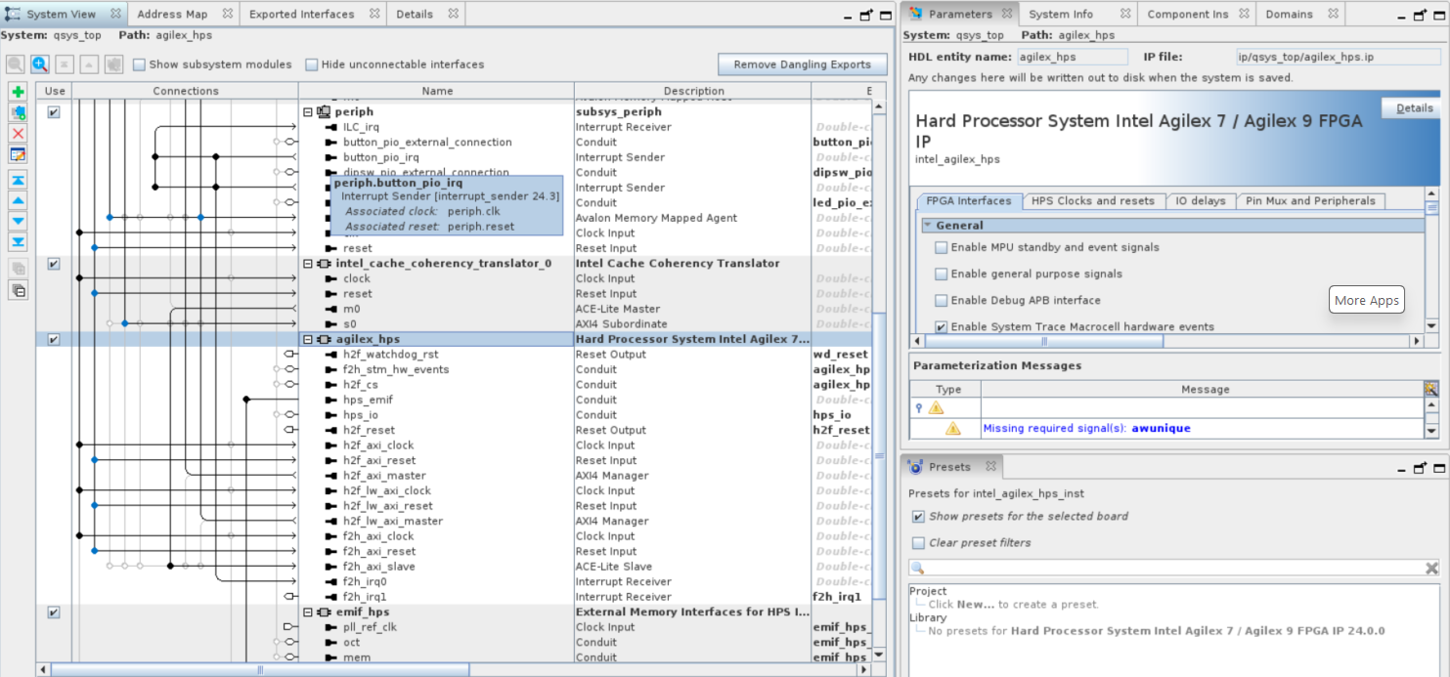Collapse the agilex_hps tree node
The image size is (1450, 677).
coord(308,339)
